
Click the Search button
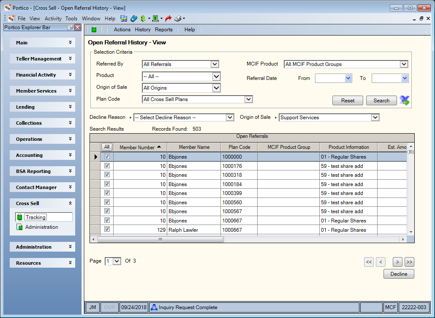click(381, 101)
